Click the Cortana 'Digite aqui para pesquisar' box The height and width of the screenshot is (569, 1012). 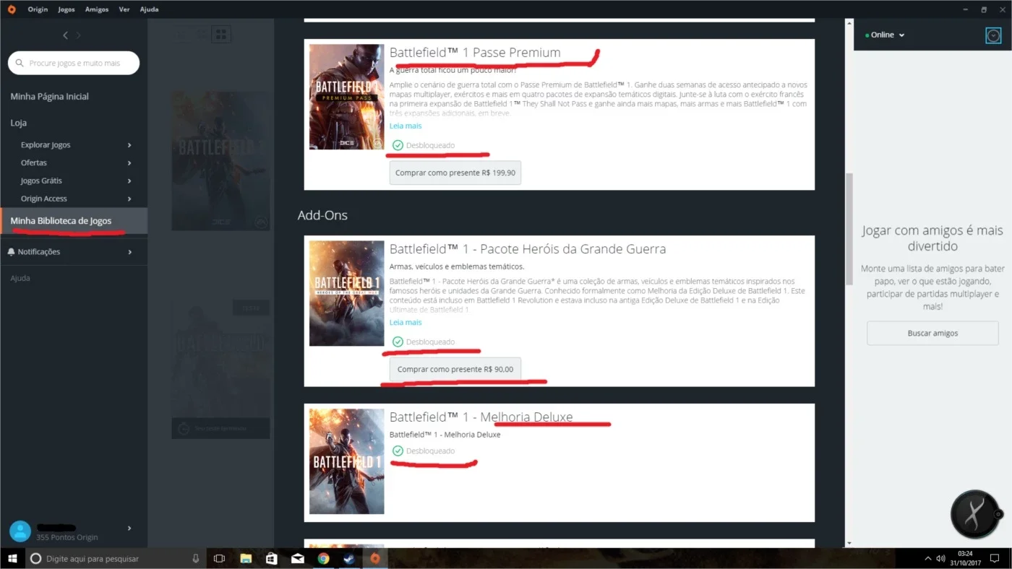[116, 558]
